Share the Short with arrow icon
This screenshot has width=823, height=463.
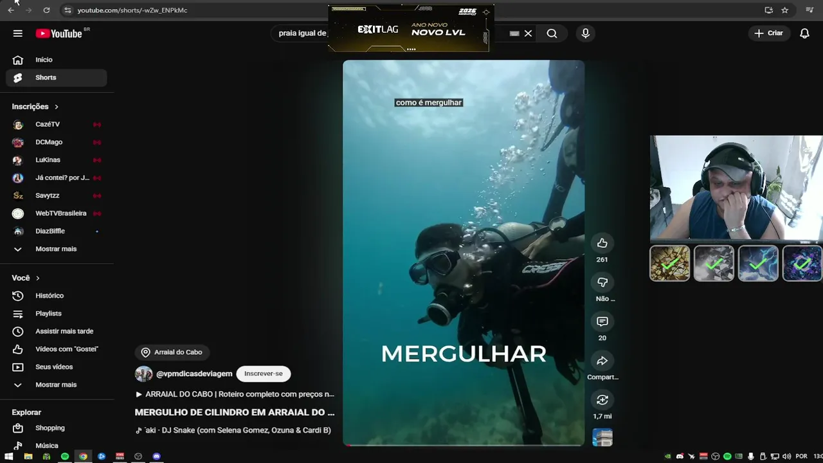(x=602, y=361)
